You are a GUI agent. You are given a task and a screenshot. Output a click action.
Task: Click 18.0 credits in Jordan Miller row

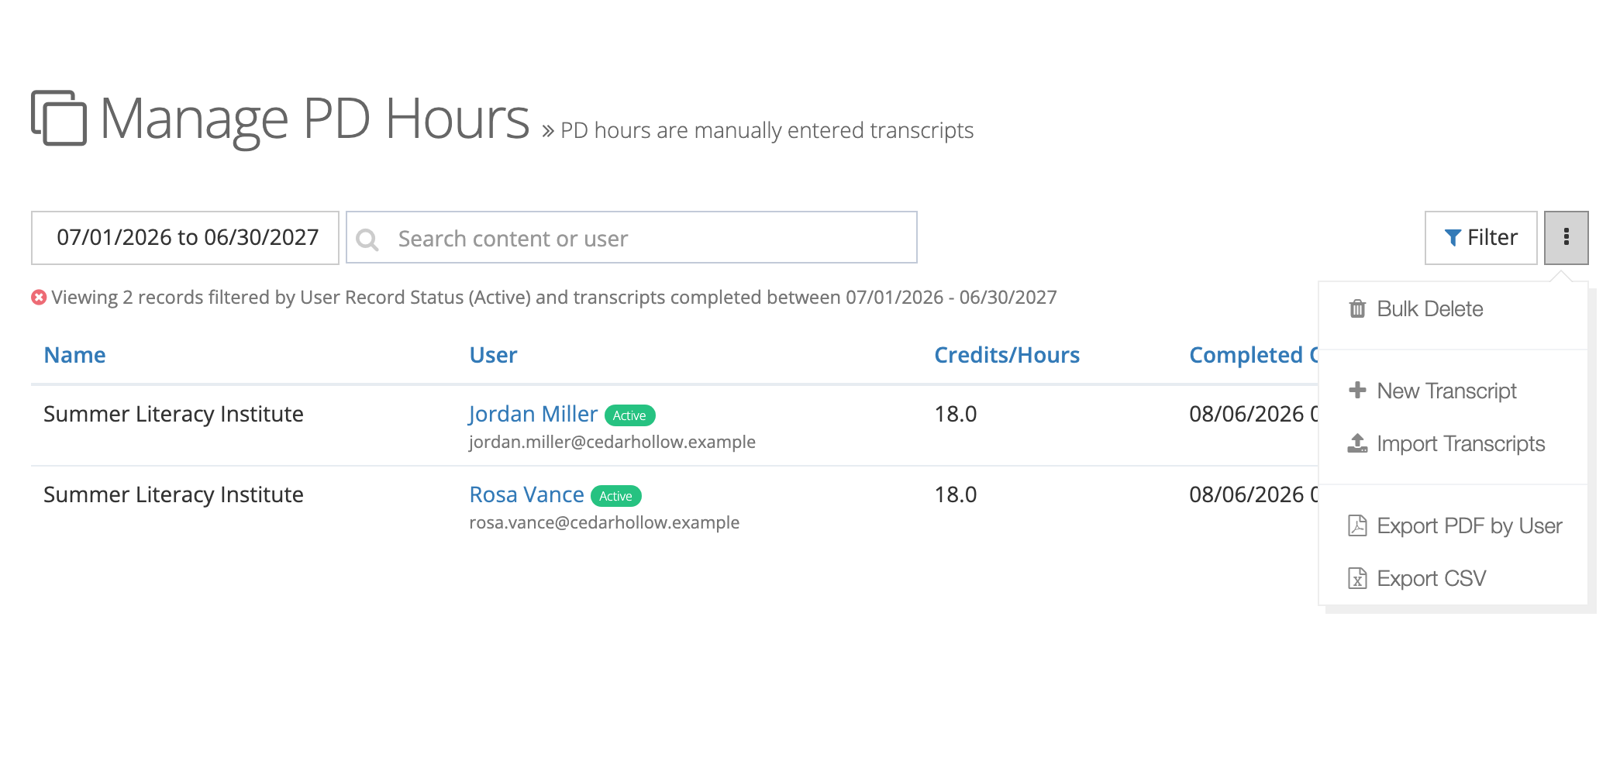pos(955,414)
